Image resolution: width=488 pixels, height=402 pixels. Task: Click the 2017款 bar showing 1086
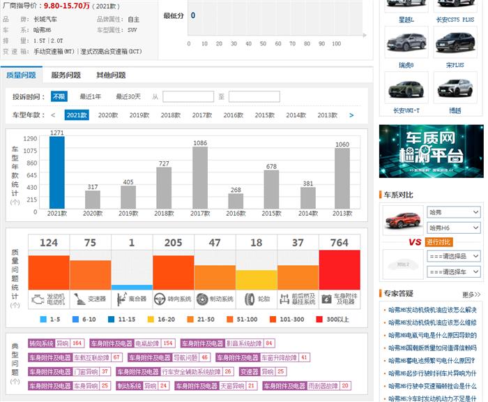pos(200,178)
